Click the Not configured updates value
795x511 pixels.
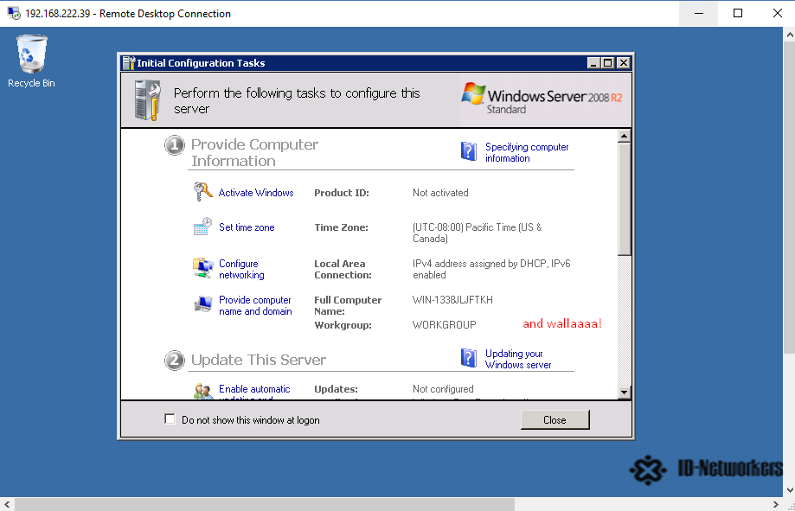[x=443, y=389]
